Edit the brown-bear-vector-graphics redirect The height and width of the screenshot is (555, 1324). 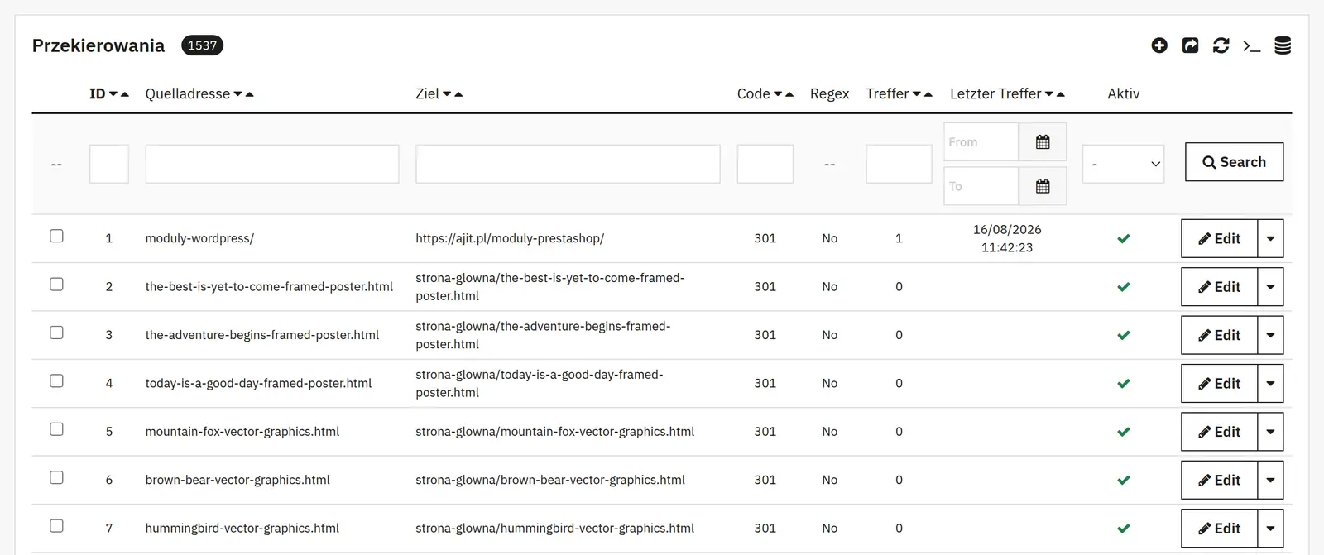(x=1220, y=481)
